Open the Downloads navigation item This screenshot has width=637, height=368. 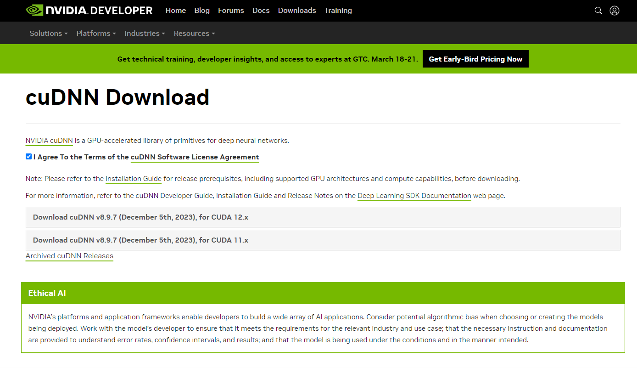297,10
